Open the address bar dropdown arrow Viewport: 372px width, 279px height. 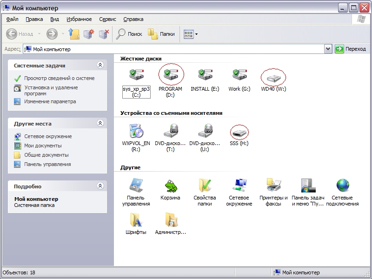click(x=328, y=49)
